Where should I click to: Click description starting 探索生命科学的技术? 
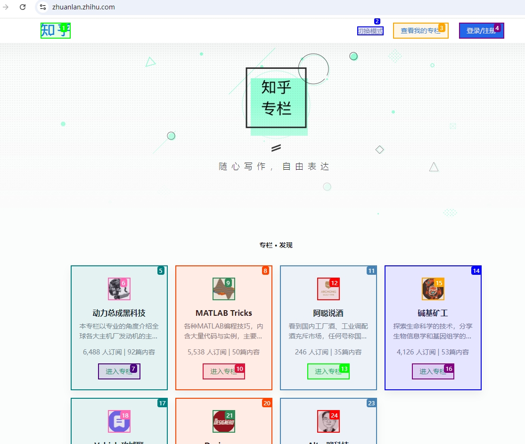pos(433,331)
